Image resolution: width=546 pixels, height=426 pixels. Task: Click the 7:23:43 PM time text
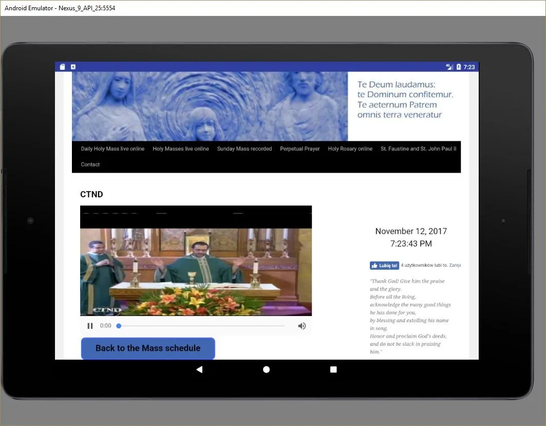(411, 244)
